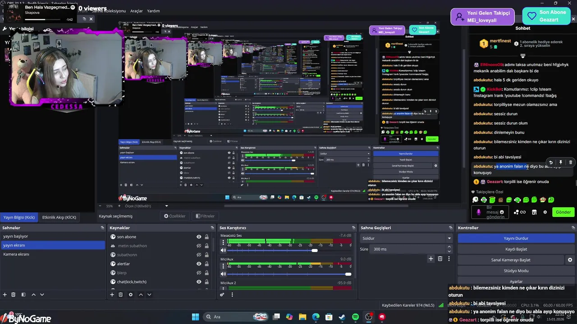
Task: Add a new scene with the plus icon
Action: [5, 294]
